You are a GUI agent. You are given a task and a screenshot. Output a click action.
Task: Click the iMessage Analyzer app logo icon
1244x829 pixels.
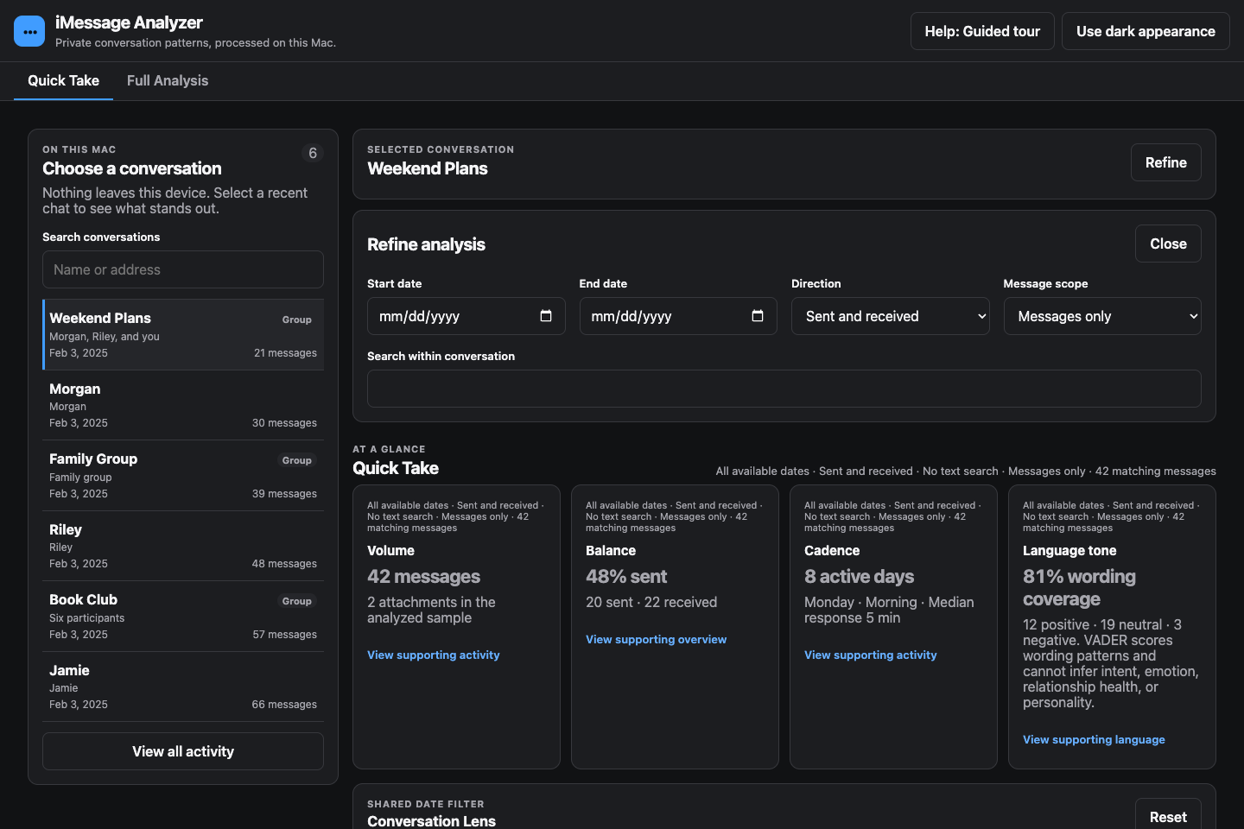pyautogui.click(x=29, y=31)
